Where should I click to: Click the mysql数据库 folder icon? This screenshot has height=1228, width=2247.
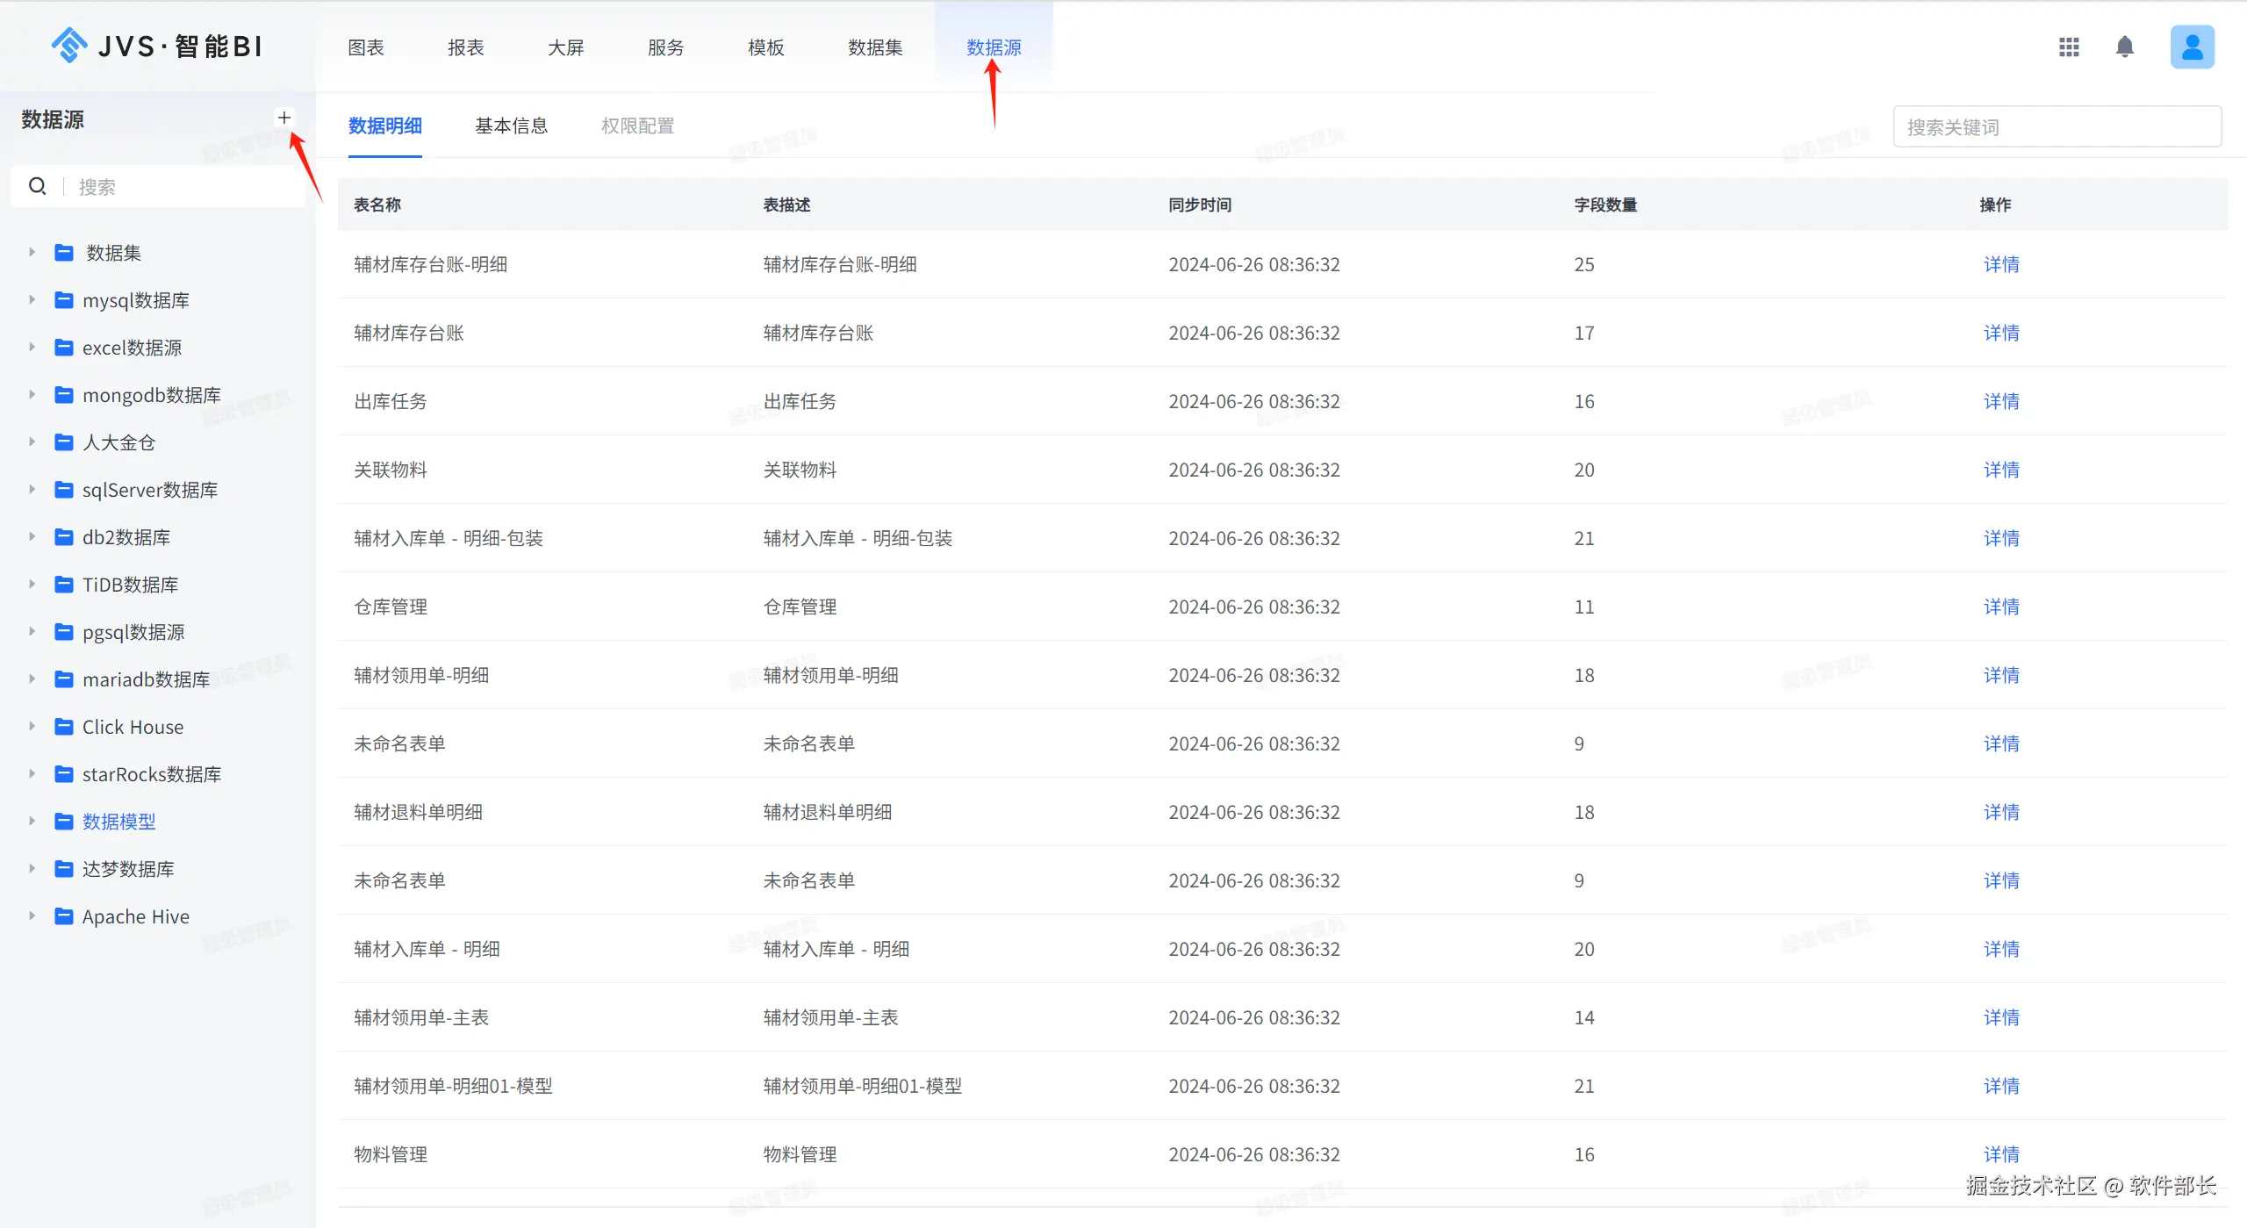pos(64,300)
